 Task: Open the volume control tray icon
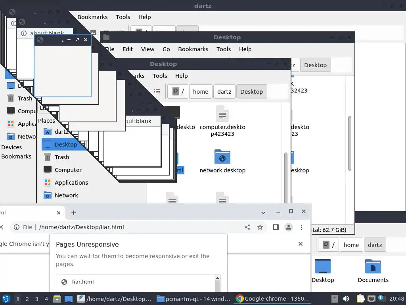point(346,299)
